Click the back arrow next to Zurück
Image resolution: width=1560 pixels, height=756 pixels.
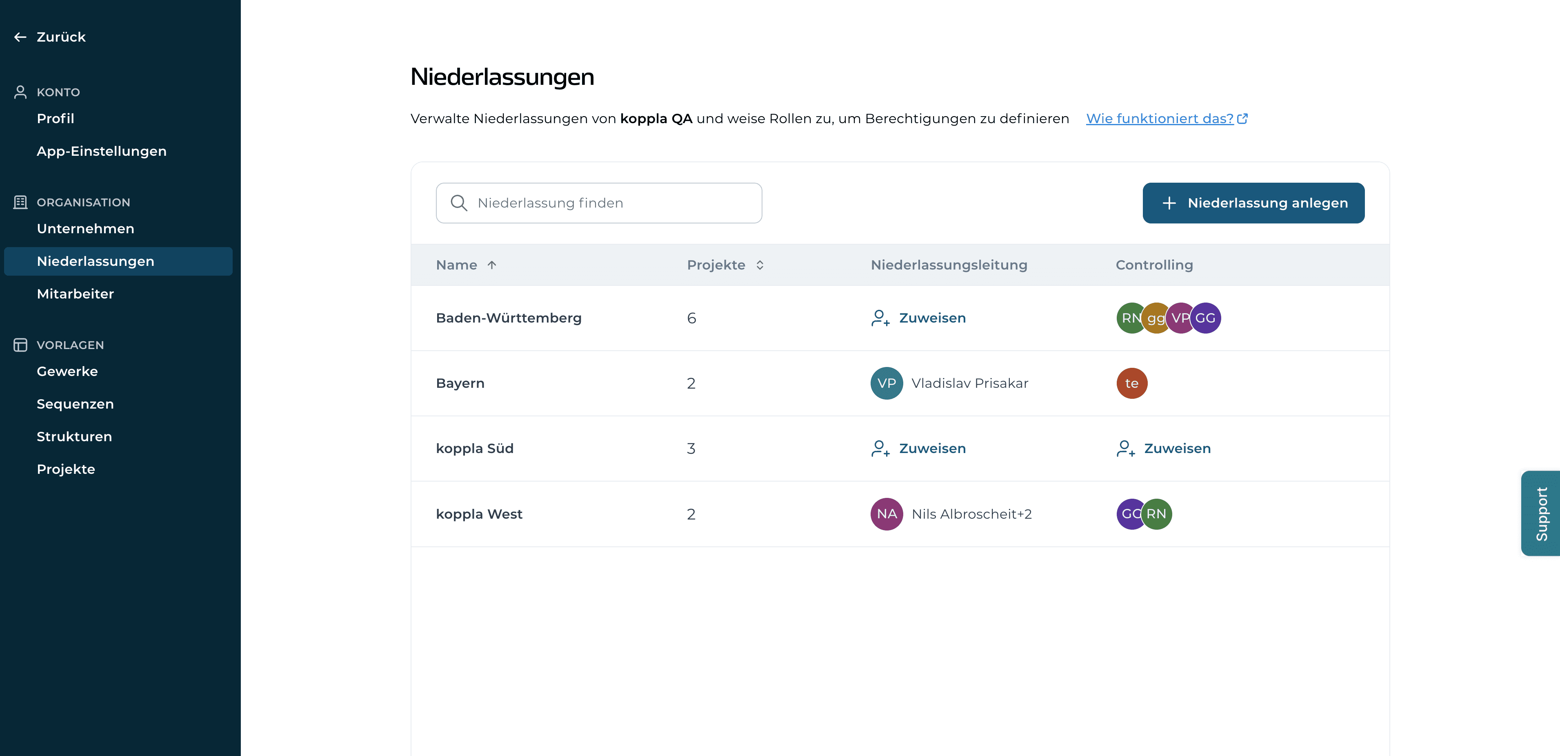20,37
